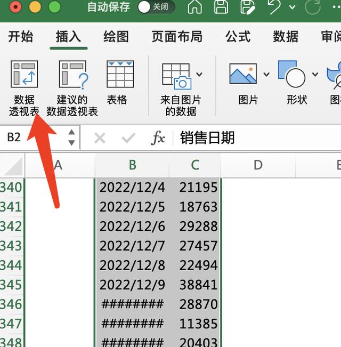Click the Home icon in title bar

coord(195,7)
